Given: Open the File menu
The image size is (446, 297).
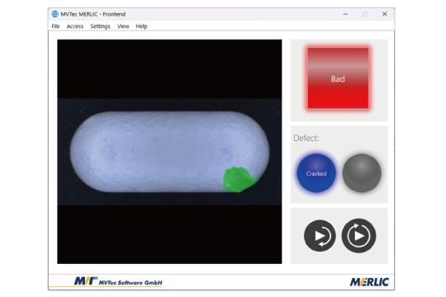Looking at the screenshot, I should point(56,26).
